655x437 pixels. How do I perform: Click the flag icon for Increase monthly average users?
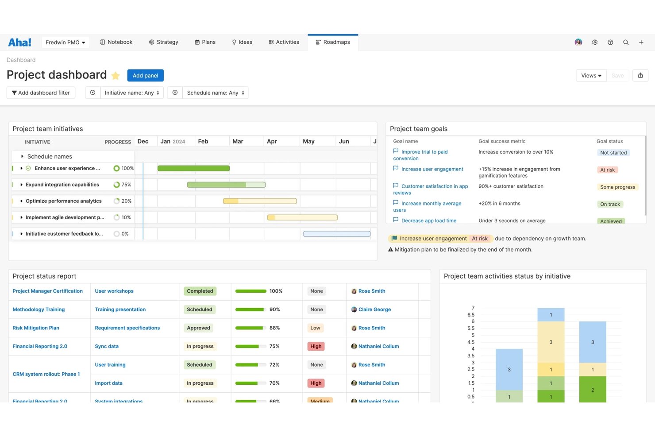(396, 203)
